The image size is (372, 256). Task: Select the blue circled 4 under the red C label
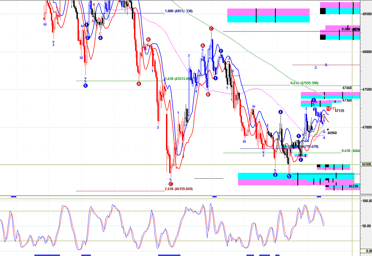(x=100, y=38)
